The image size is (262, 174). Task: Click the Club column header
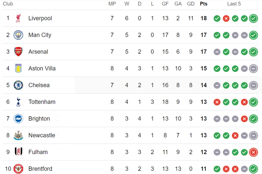pyautogui.click(x=8, y=4)
